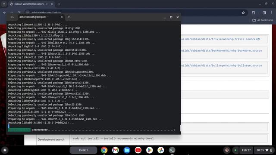Close the ashlovescash@penguin terminal tab
Image resolution: width=276 pixels, height=155 pixels.
61,17
